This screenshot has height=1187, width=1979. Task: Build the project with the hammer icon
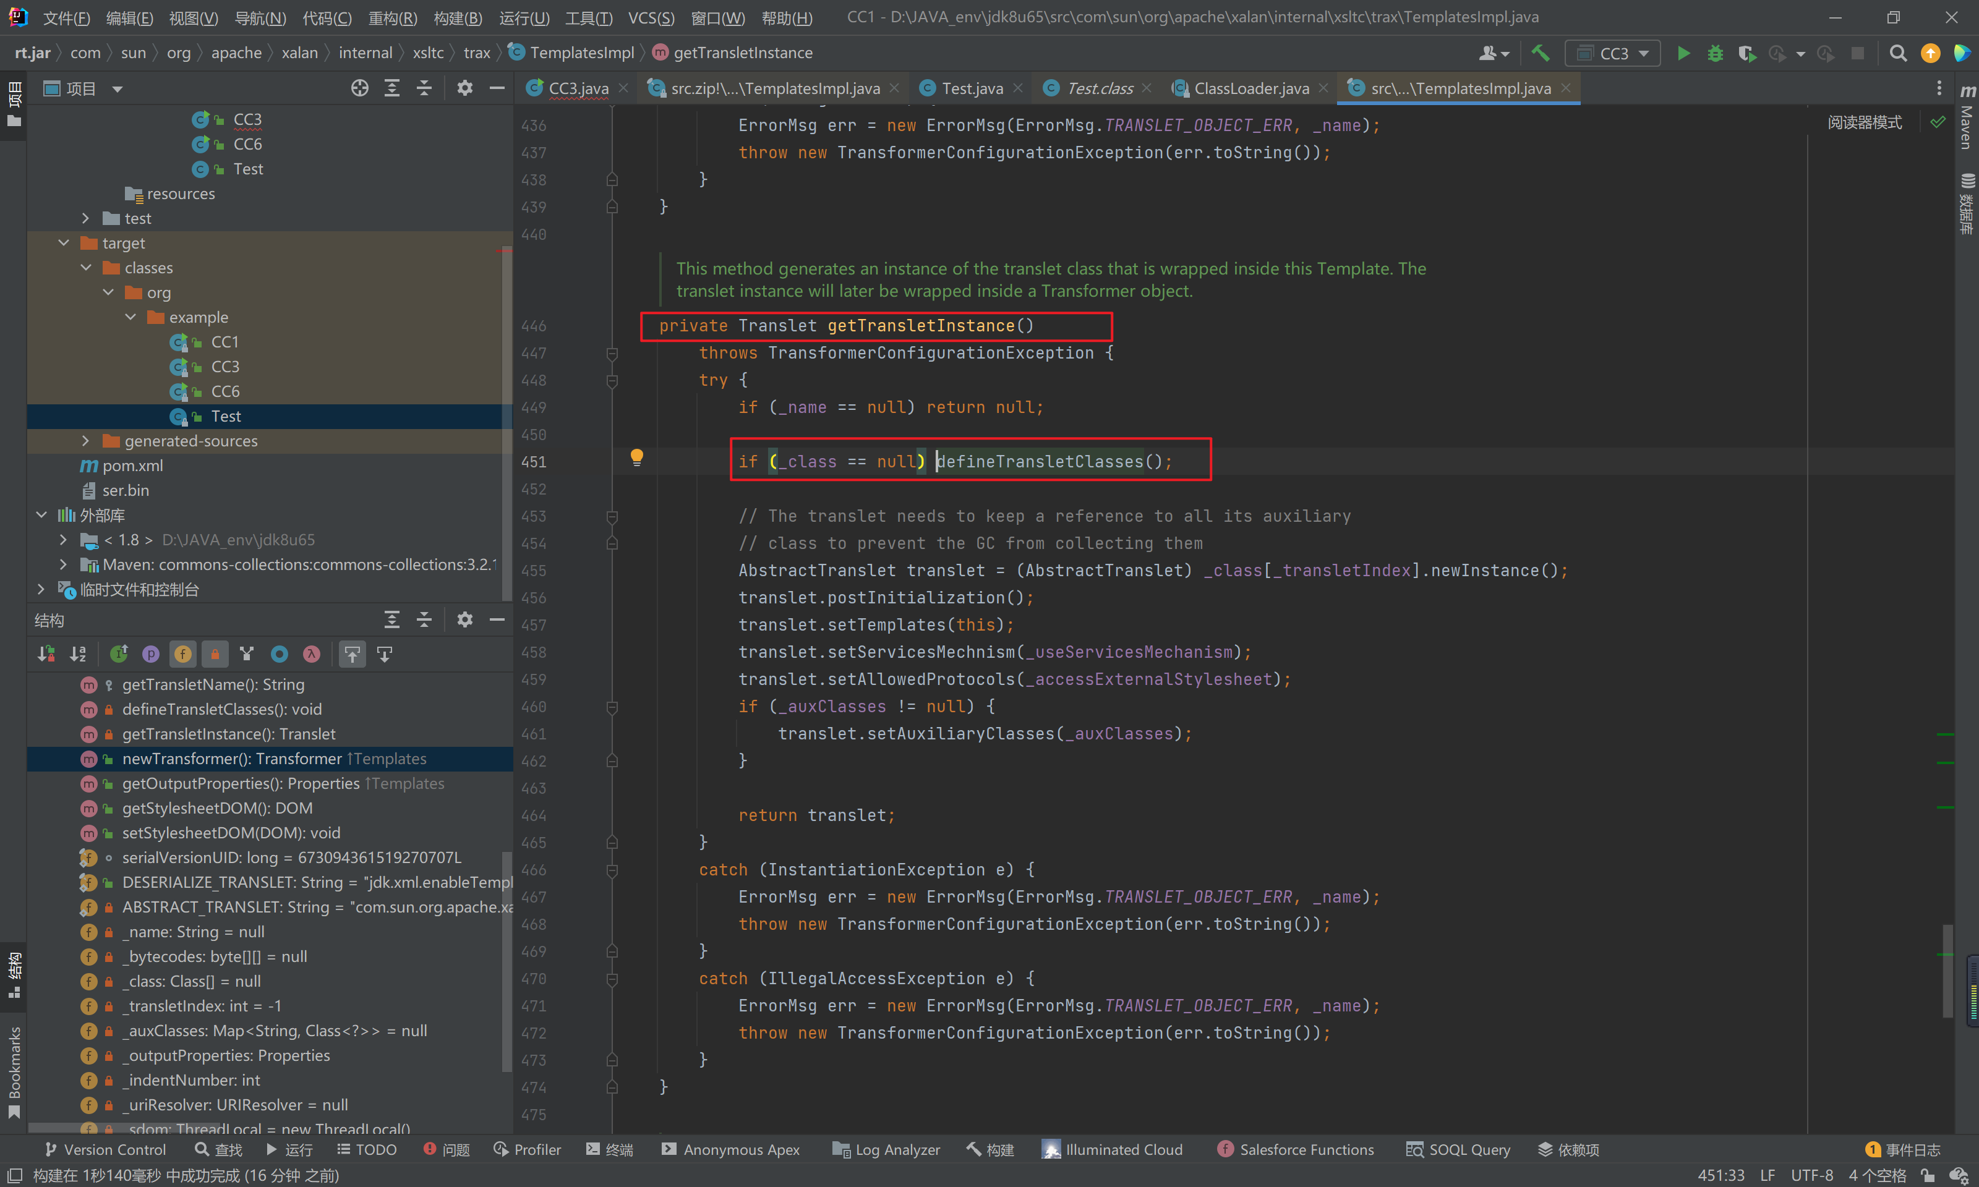[x=1540, y=54]
